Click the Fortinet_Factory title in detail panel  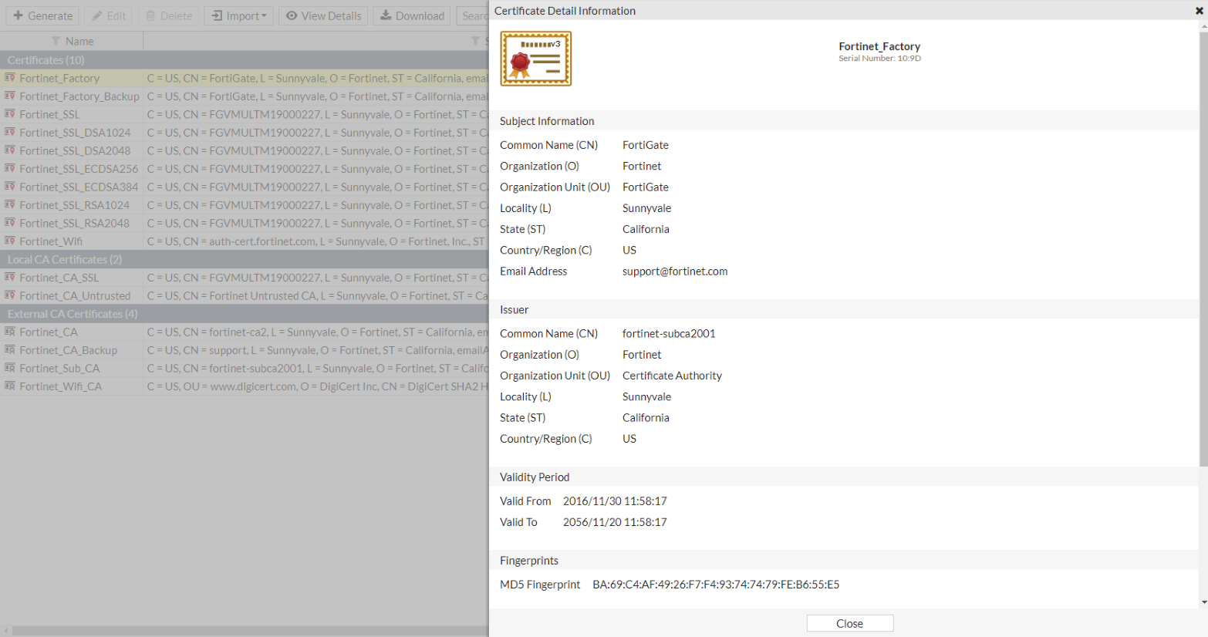[879, 46]
